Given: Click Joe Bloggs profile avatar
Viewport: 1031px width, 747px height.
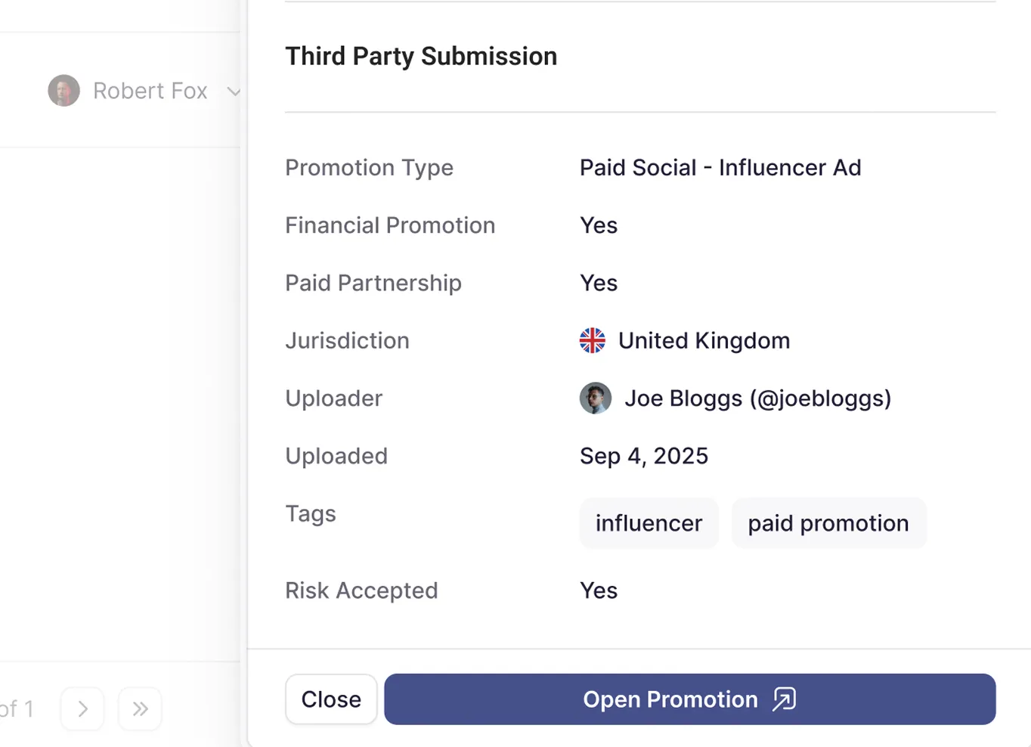Looking at the screenshot, I should [596, 398].
